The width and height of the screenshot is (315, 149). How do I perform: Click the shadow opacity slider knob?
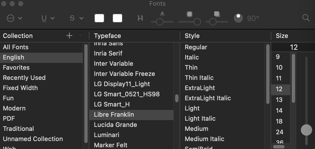pyautogui.click(x=160, y=22)
